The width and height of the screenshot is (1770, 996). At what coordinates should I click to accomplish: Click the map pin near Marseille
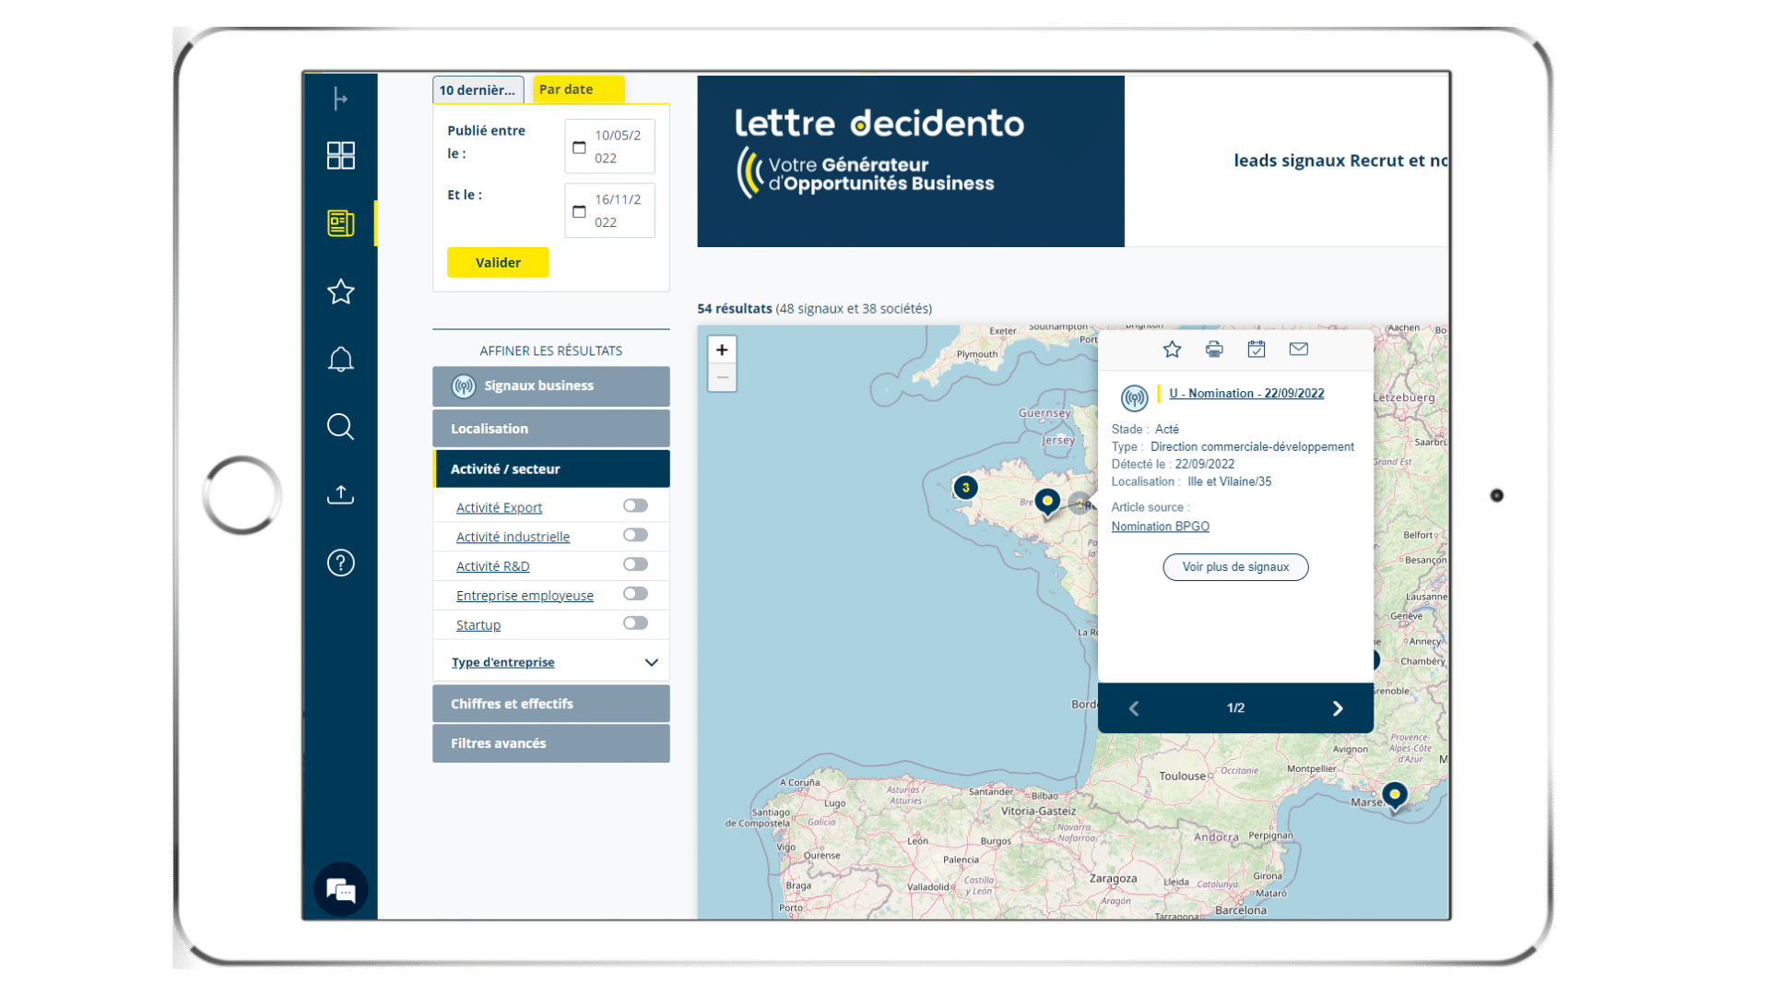pos(1395,797)
